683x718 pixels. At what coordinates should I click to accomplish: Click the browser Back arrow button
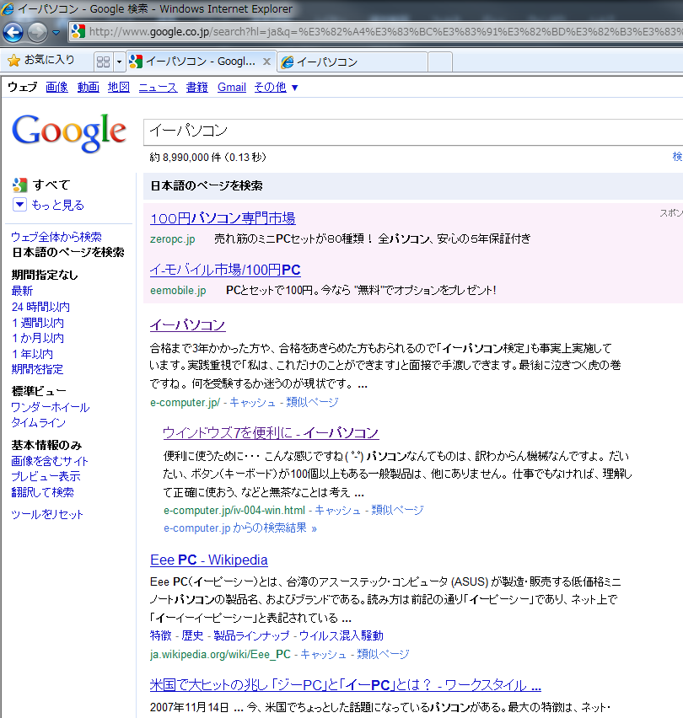click(x=13, y=32)
